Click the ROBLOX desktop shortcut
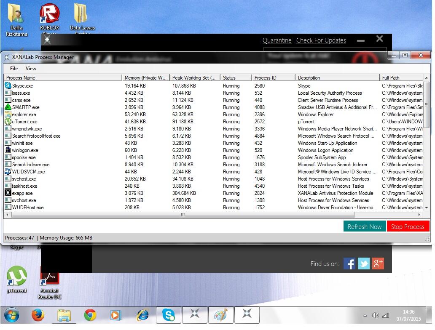Image resolution: width=435 pixels, height=330 pixels. pos(49,17)
